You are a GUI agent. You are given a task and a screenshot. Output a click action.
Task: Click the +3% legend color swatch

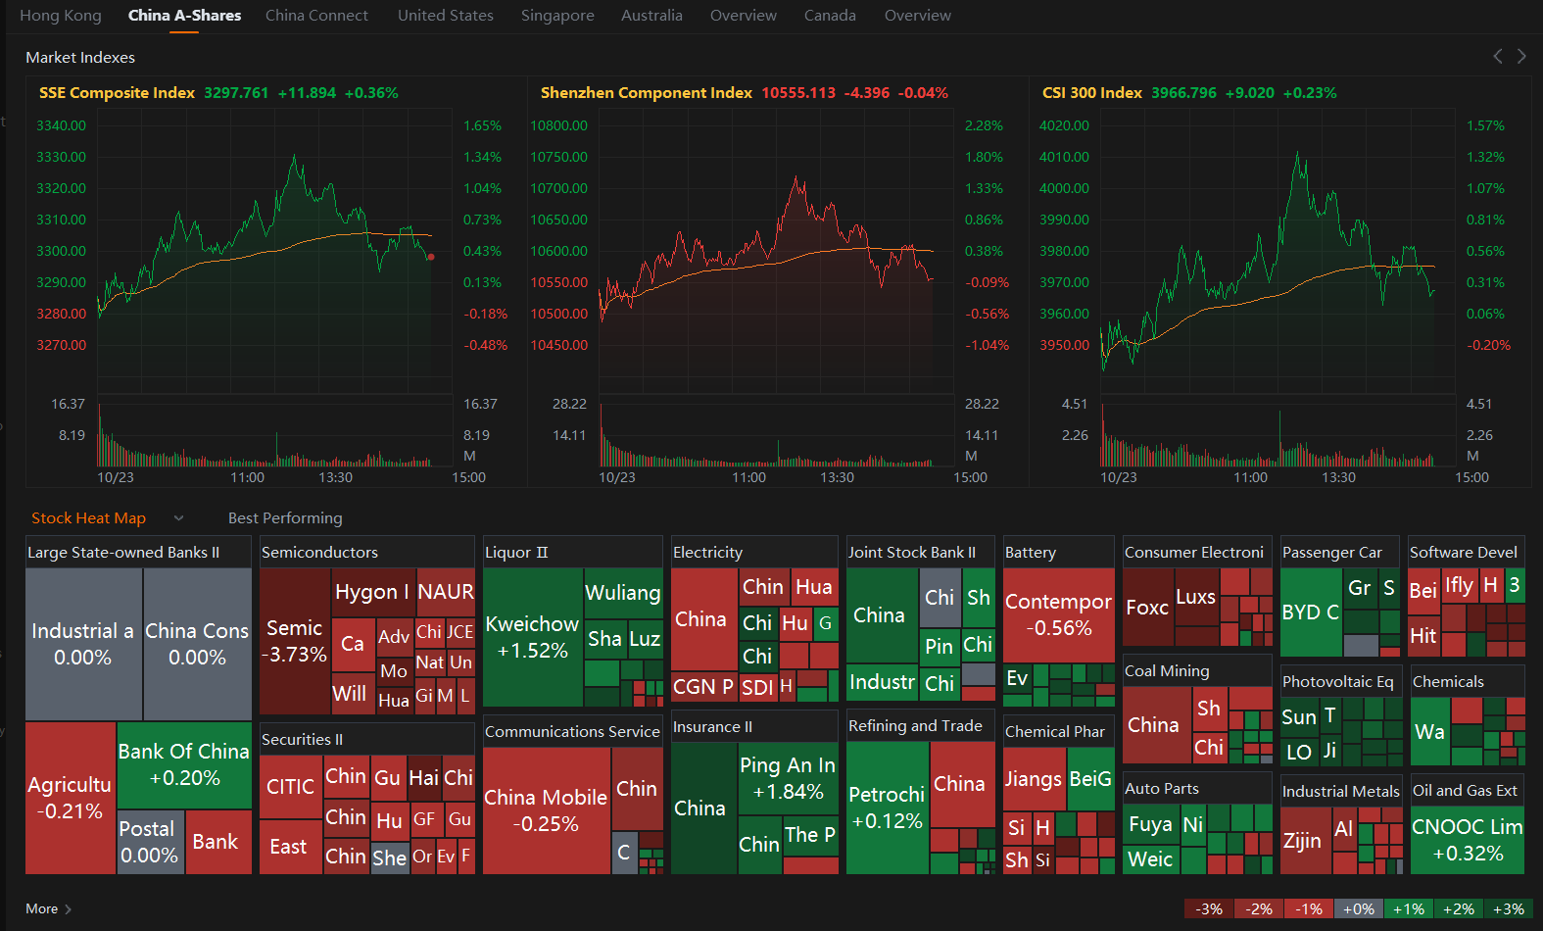[1509, 908]
